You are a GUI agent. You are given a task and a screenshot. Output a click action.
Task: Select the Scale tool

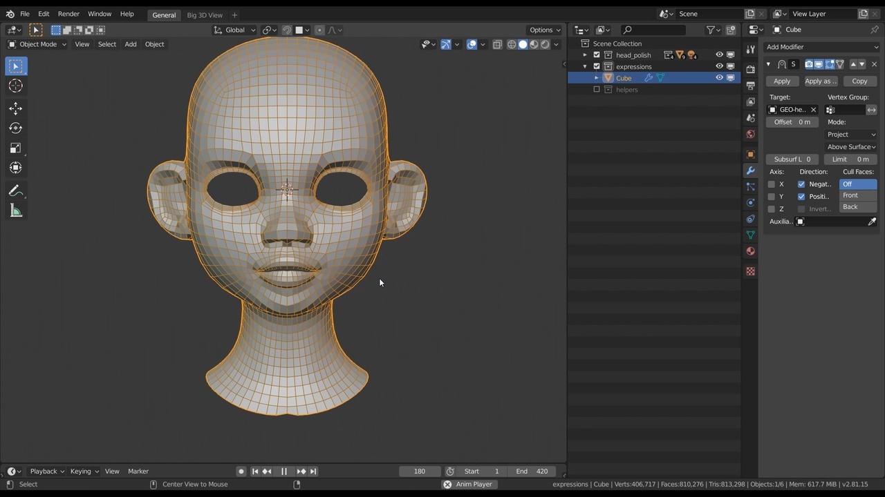point(15,148)
